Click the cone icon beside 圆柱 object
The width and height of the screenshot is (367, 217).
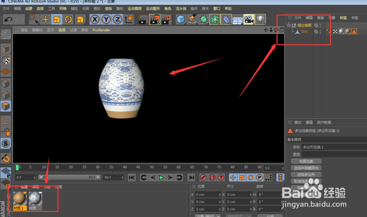[x=298, y=32]
